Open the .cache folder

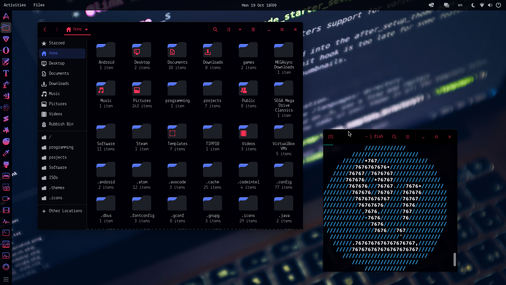pyautogui.click(x=213, y=170)
